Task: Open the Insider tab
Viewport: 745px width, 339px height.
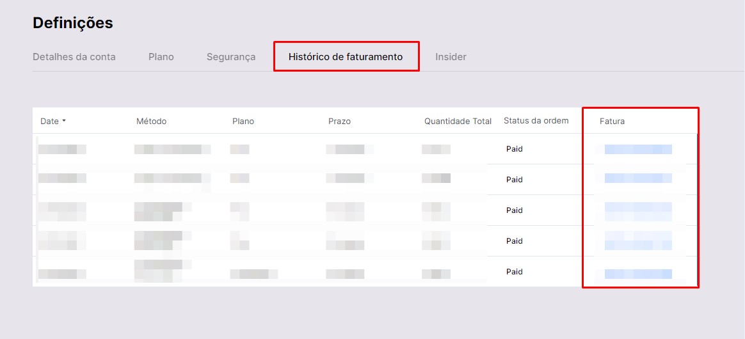Action: click(451, 57)
